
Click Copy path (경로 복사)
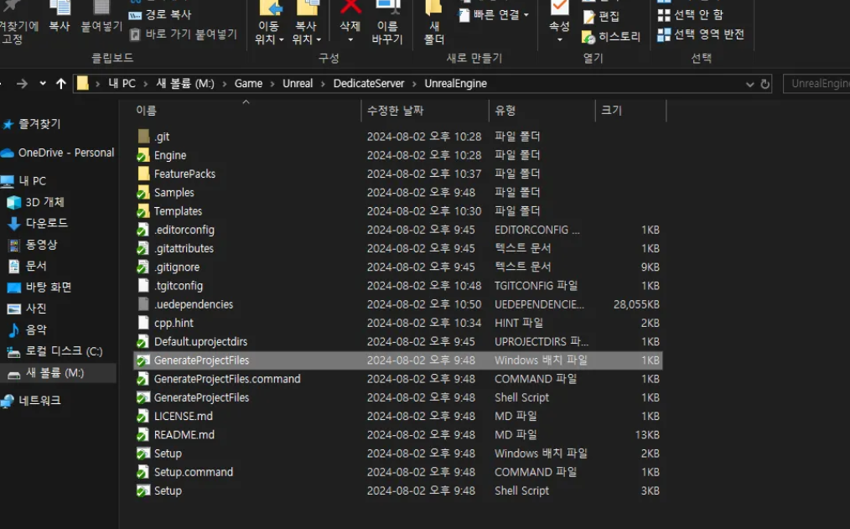click(160, 14)
